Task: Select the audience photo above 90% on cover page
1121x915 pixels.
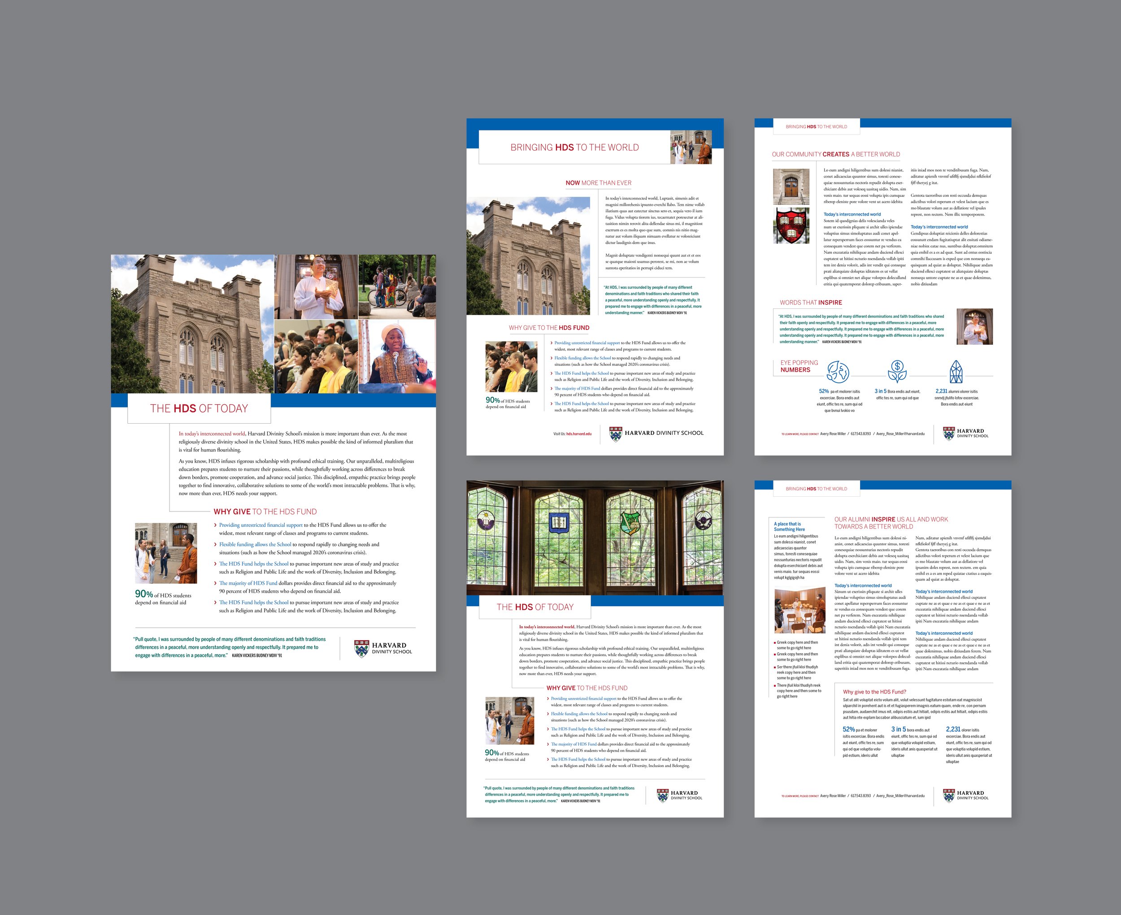Action: point(511,366)
